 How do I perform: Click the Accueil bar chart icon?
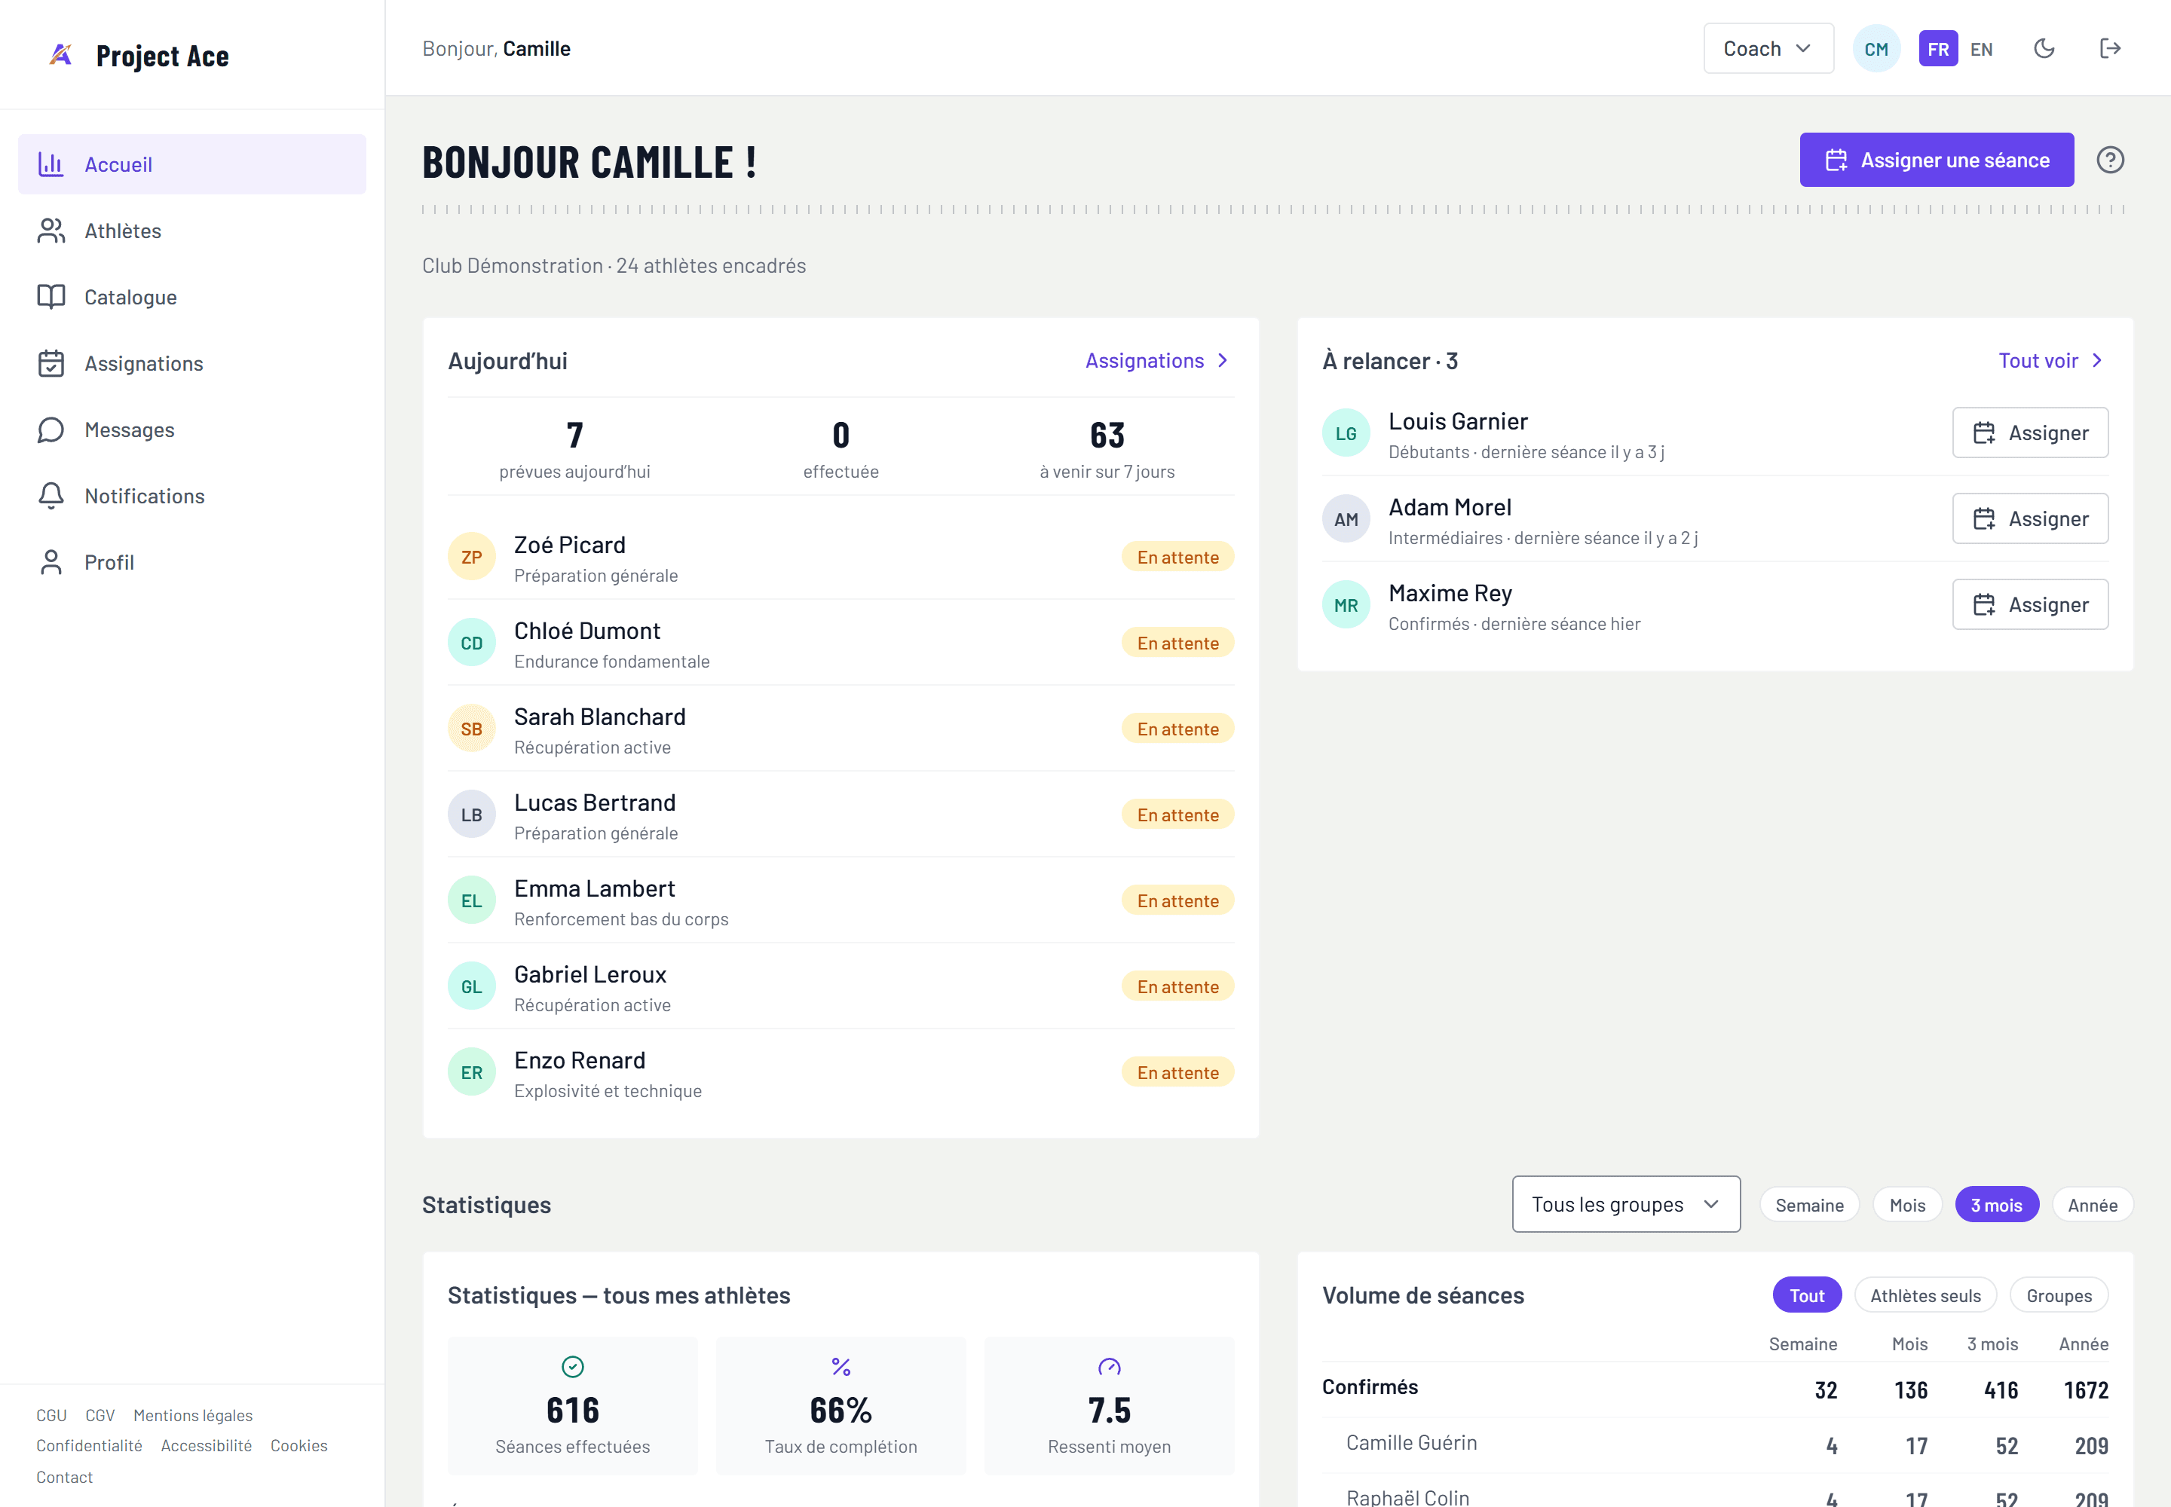(x=51, y=164)
